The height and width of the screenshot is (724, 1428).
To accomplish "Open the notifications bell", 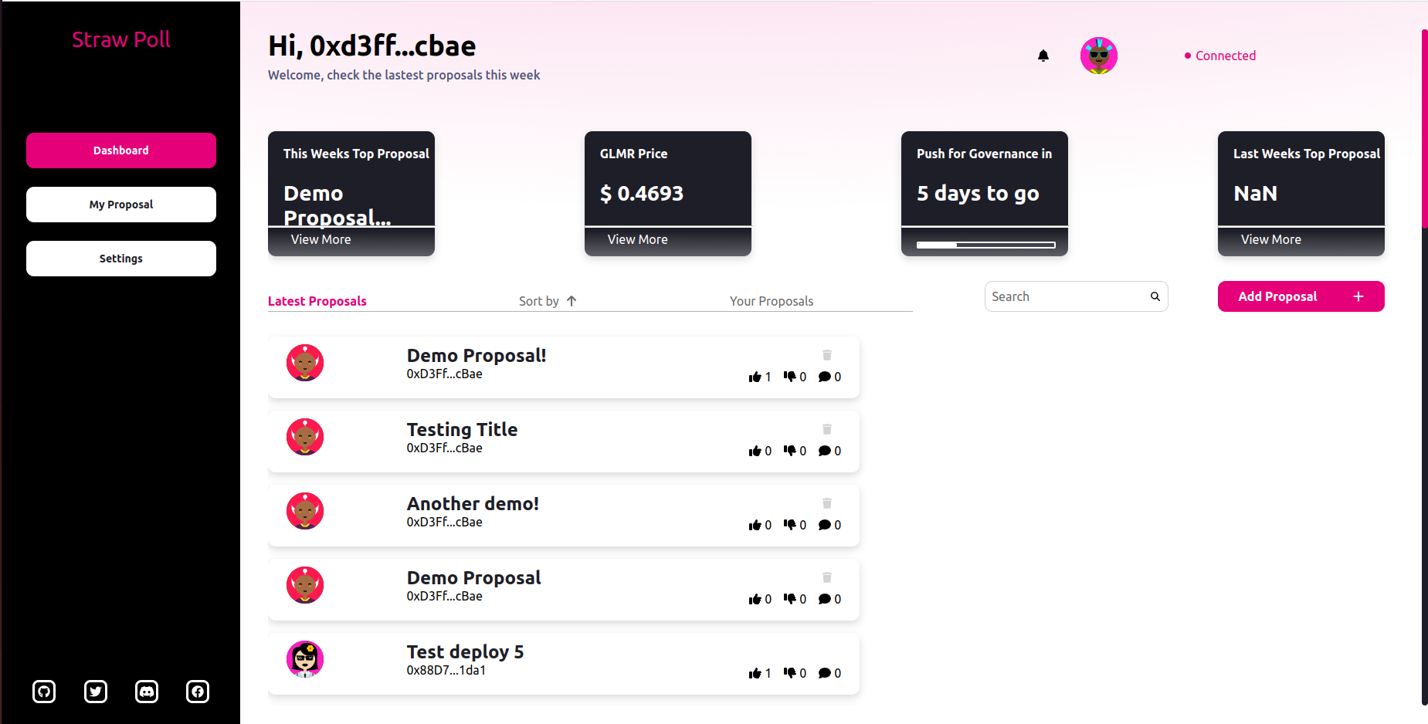I will click(1043, 55).
